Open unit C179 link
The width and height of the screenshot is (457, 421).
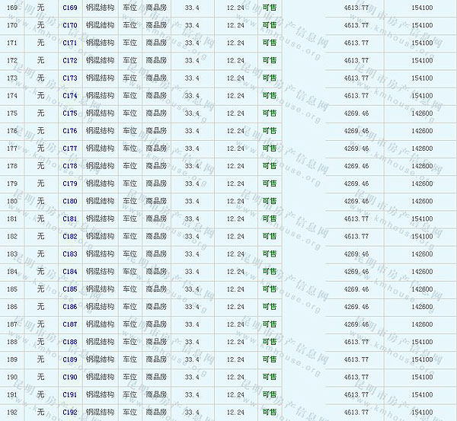pyautogui.click(x=70, y=183)
